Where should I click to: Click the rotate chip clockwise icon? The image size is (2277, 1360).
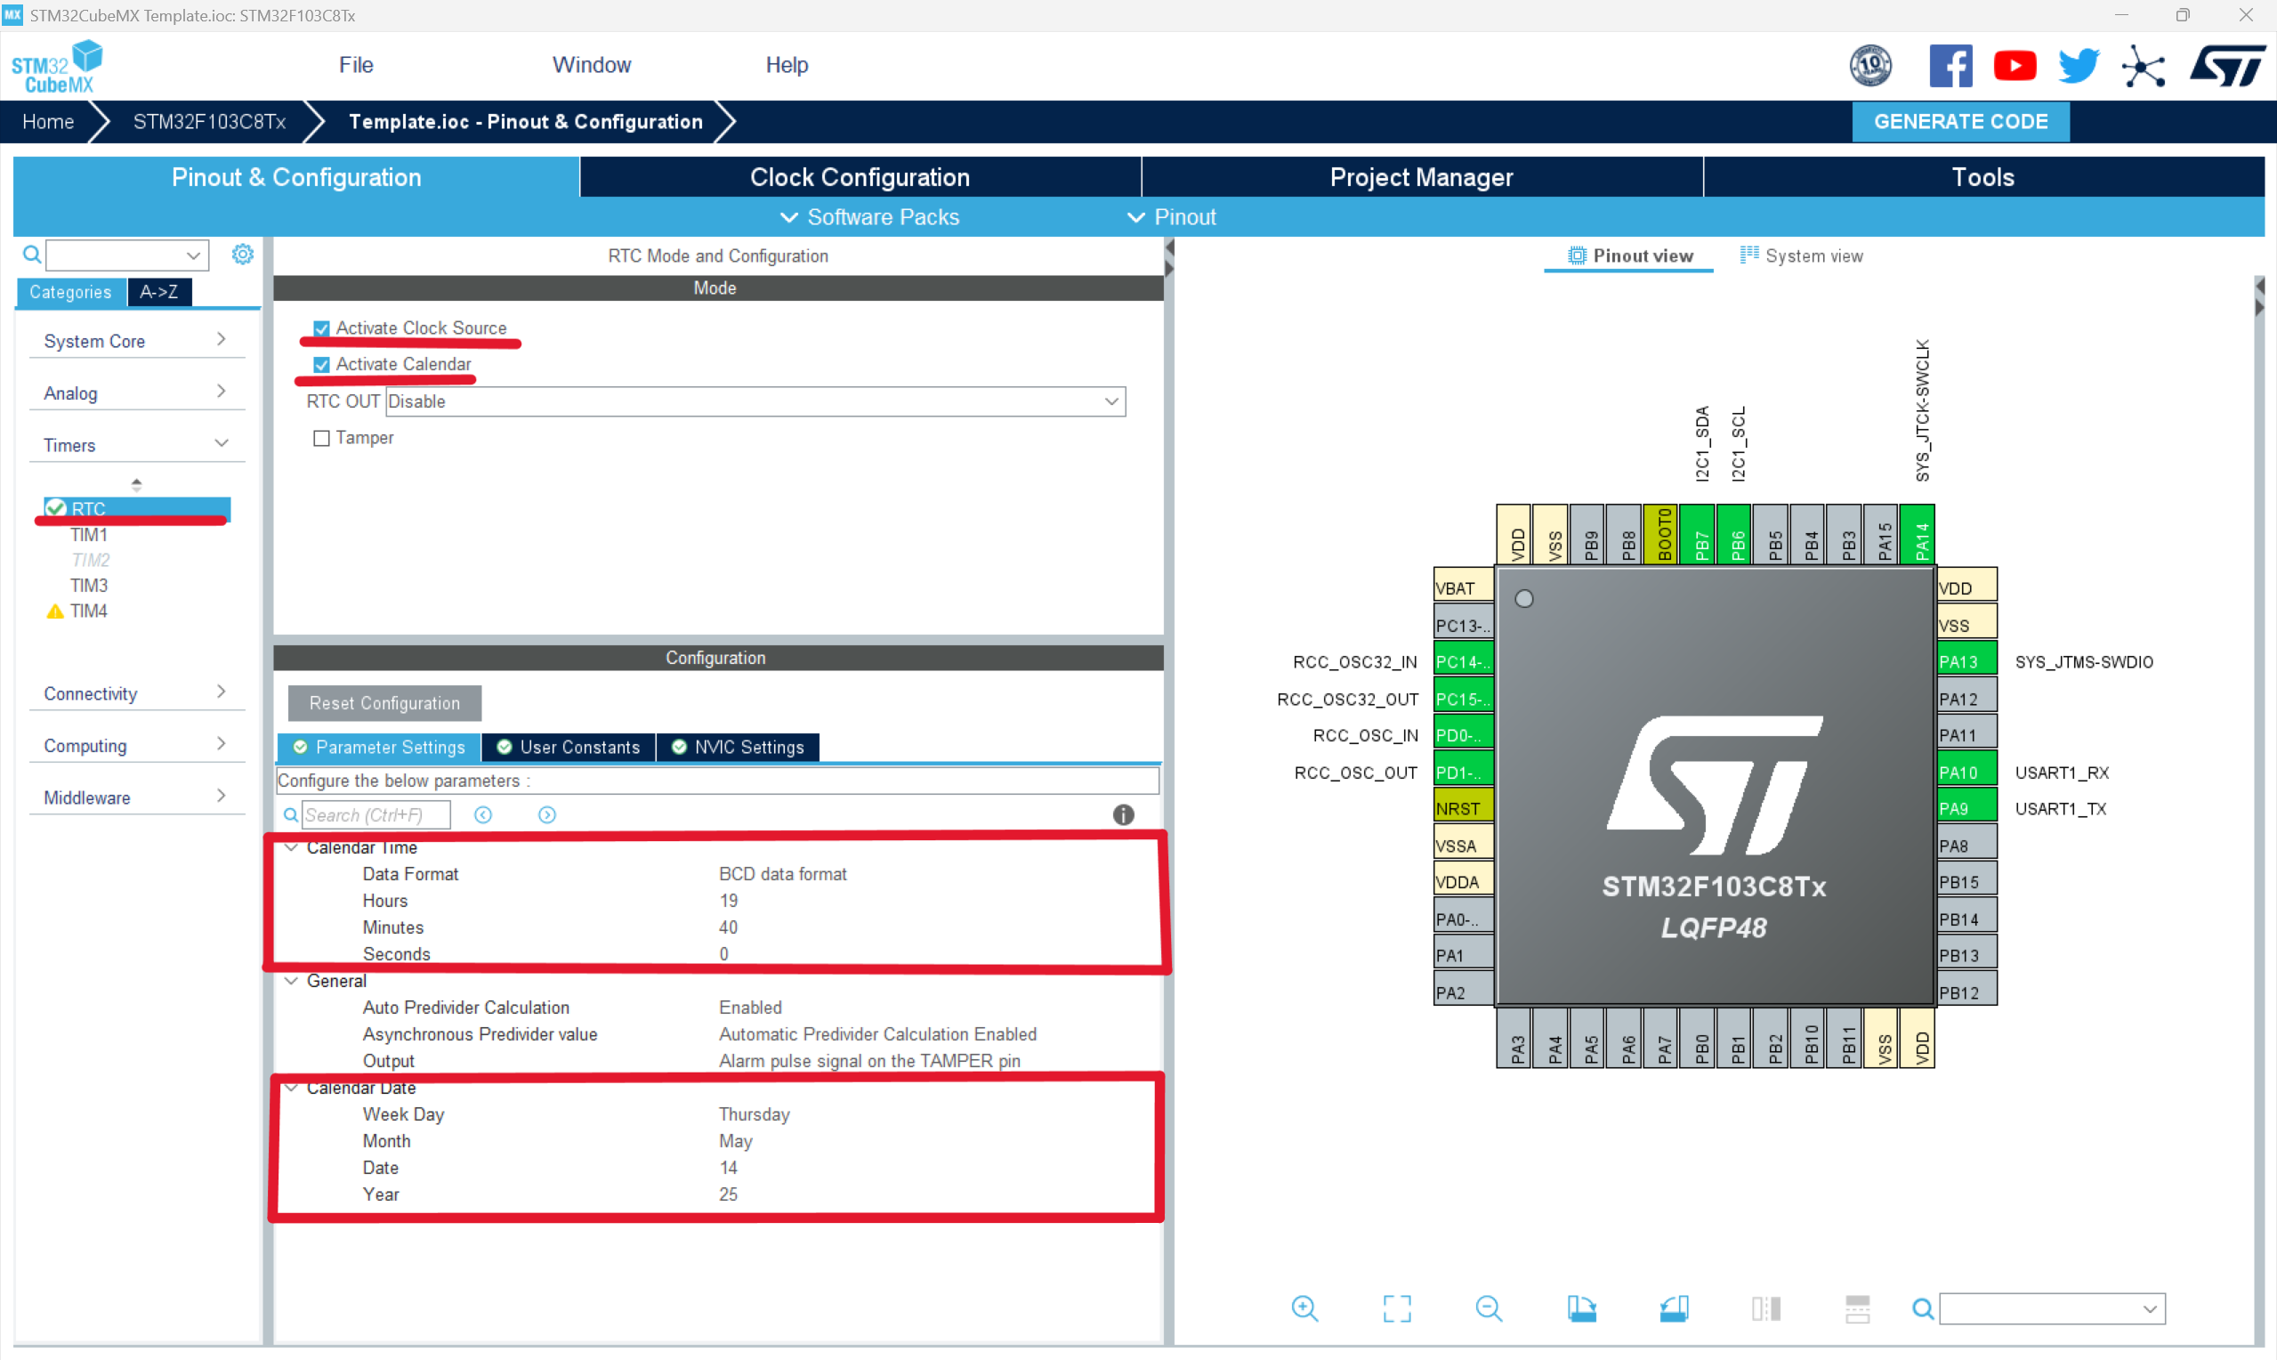pyautogui.click(x=1581, y=1307)
